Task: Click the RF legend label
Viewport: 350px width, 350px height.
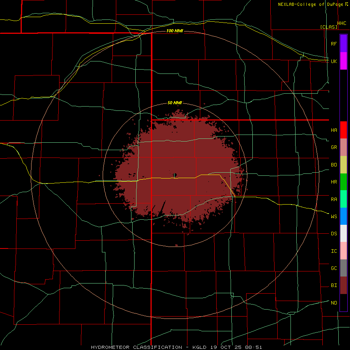Action: click(334, 44)
